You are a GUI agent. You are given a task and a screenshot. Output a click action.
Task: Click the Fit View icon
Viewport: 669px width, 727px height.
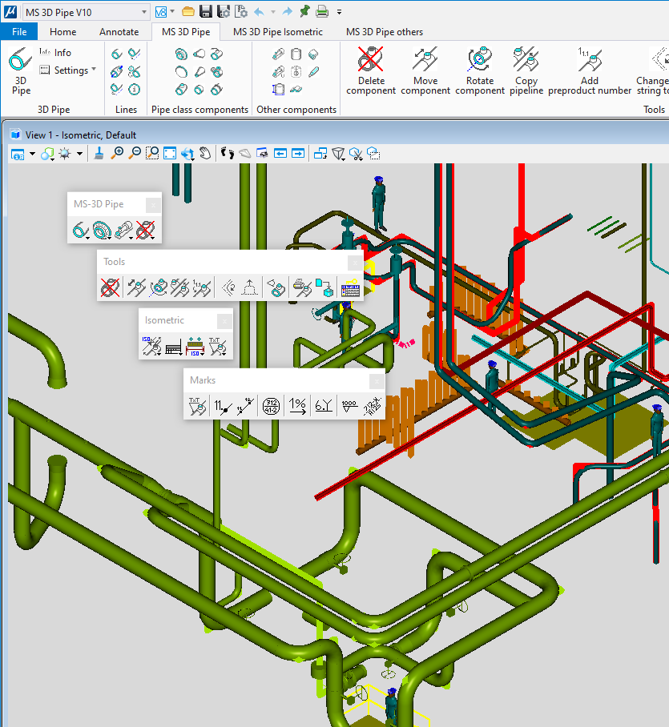(x=170, y=154)
